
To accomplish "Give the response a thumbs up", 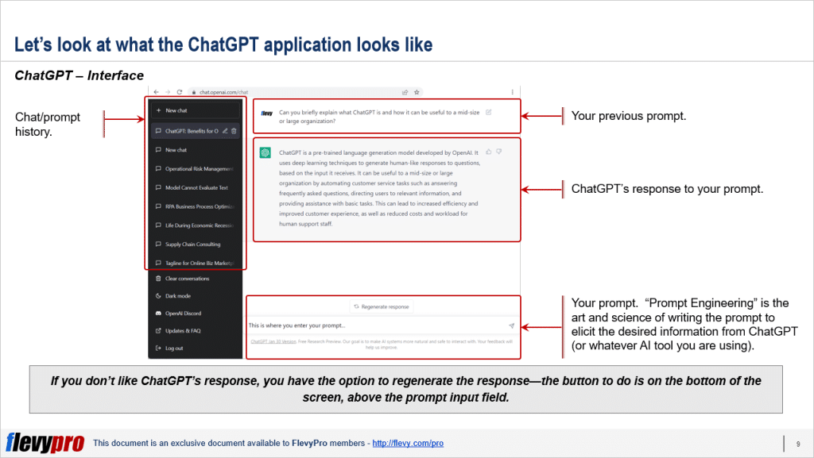I will click(488, 151).
